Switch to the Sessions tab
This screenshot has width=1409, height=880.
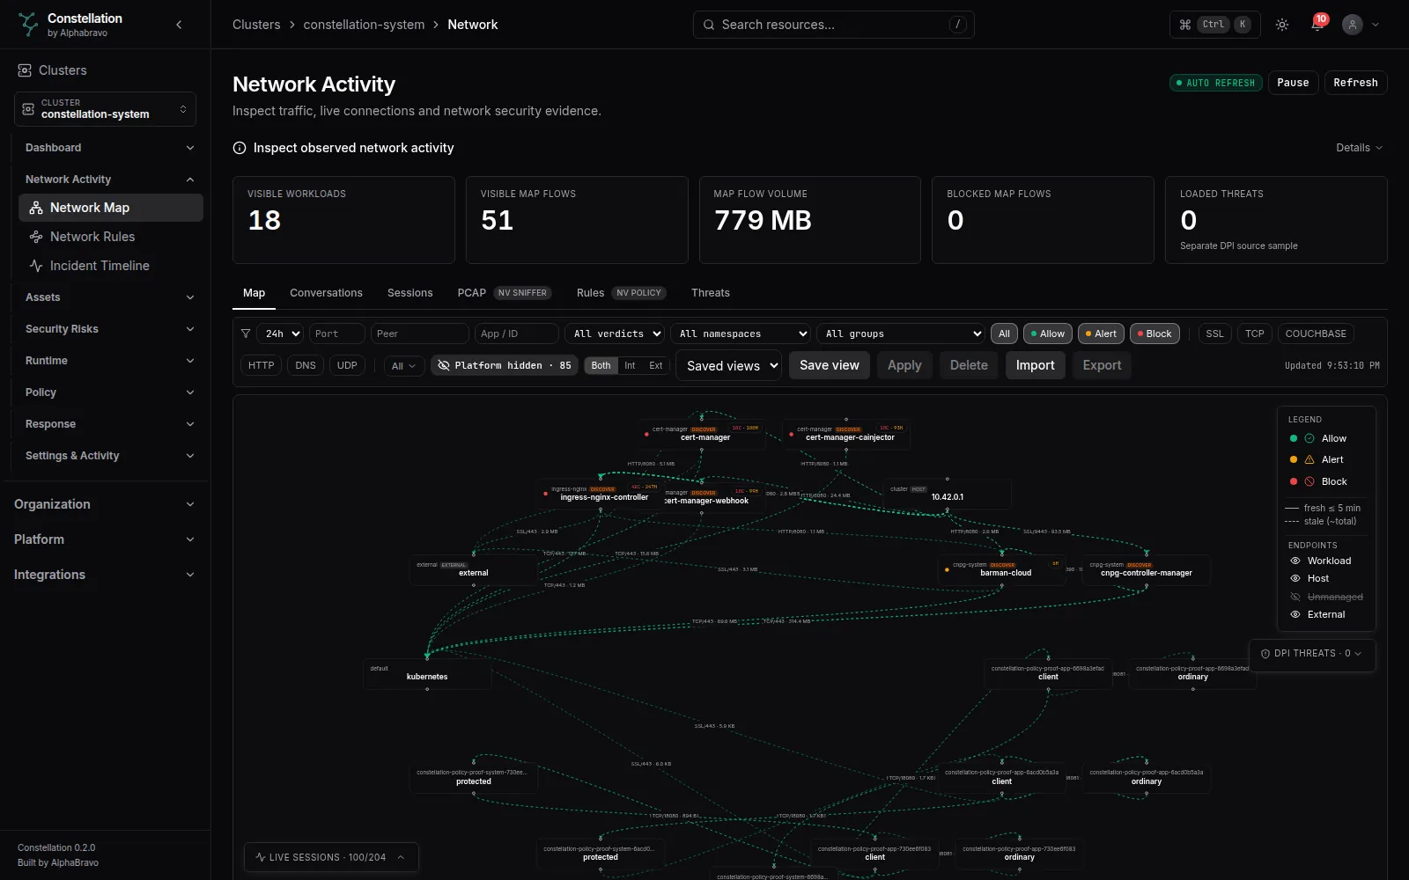tap(410, 293)
